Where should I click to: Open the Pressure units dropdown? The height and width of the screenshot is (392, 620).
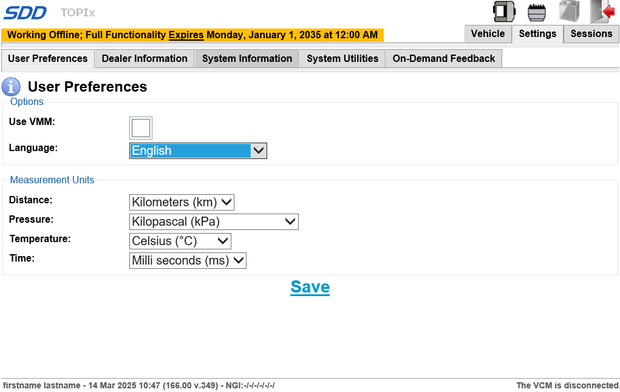tap(214, 221)
